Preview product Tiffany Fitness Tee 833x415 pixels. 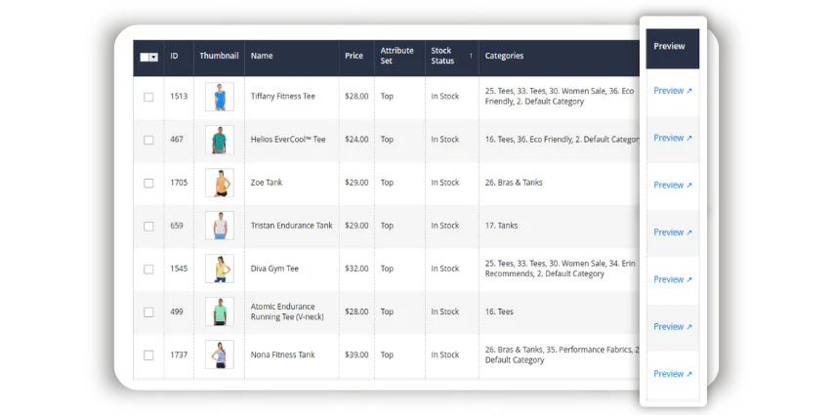(x=673, y=91)
